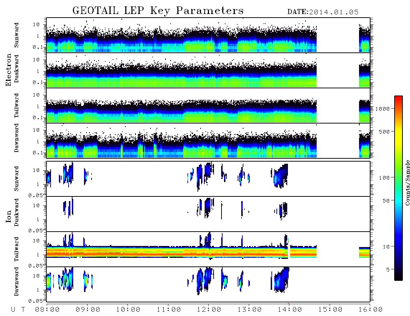Click the Electron group axis label

pos(9,70)
